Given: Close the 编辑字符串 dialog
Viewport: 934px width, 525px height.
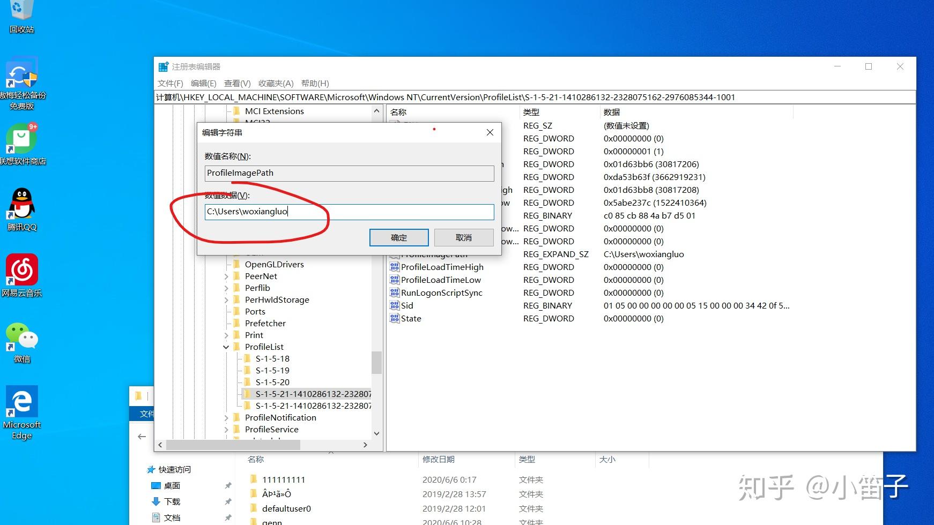Looking at the screenshot, I should [490, 132].
